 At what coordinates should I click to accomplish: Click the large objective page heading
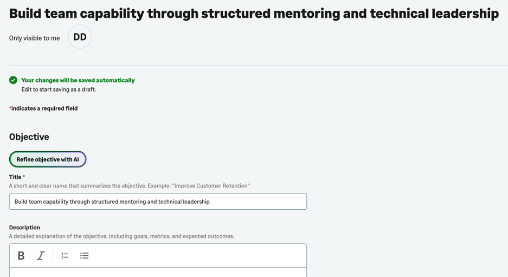pos(254,14)
